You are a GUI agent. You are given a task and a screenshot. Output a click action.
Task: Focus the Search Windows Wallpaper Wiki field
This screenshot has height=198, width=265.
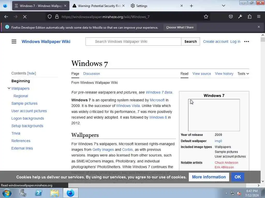coord(133,42)
